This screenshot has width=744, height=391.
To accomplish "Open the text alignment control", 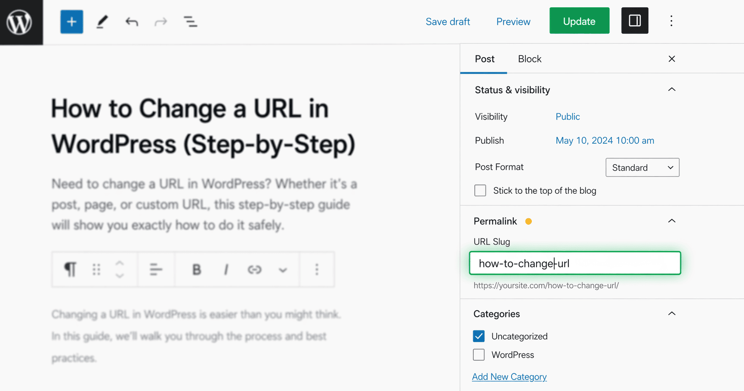I will pyautogui.click(x=156, y=269).
